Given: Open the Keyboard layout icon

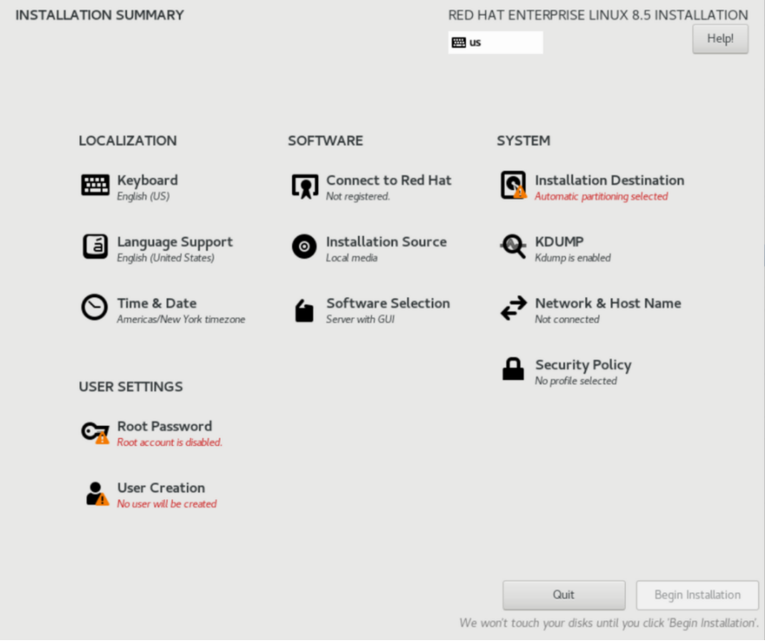Looking at the screenshot, I should [95, 186].
